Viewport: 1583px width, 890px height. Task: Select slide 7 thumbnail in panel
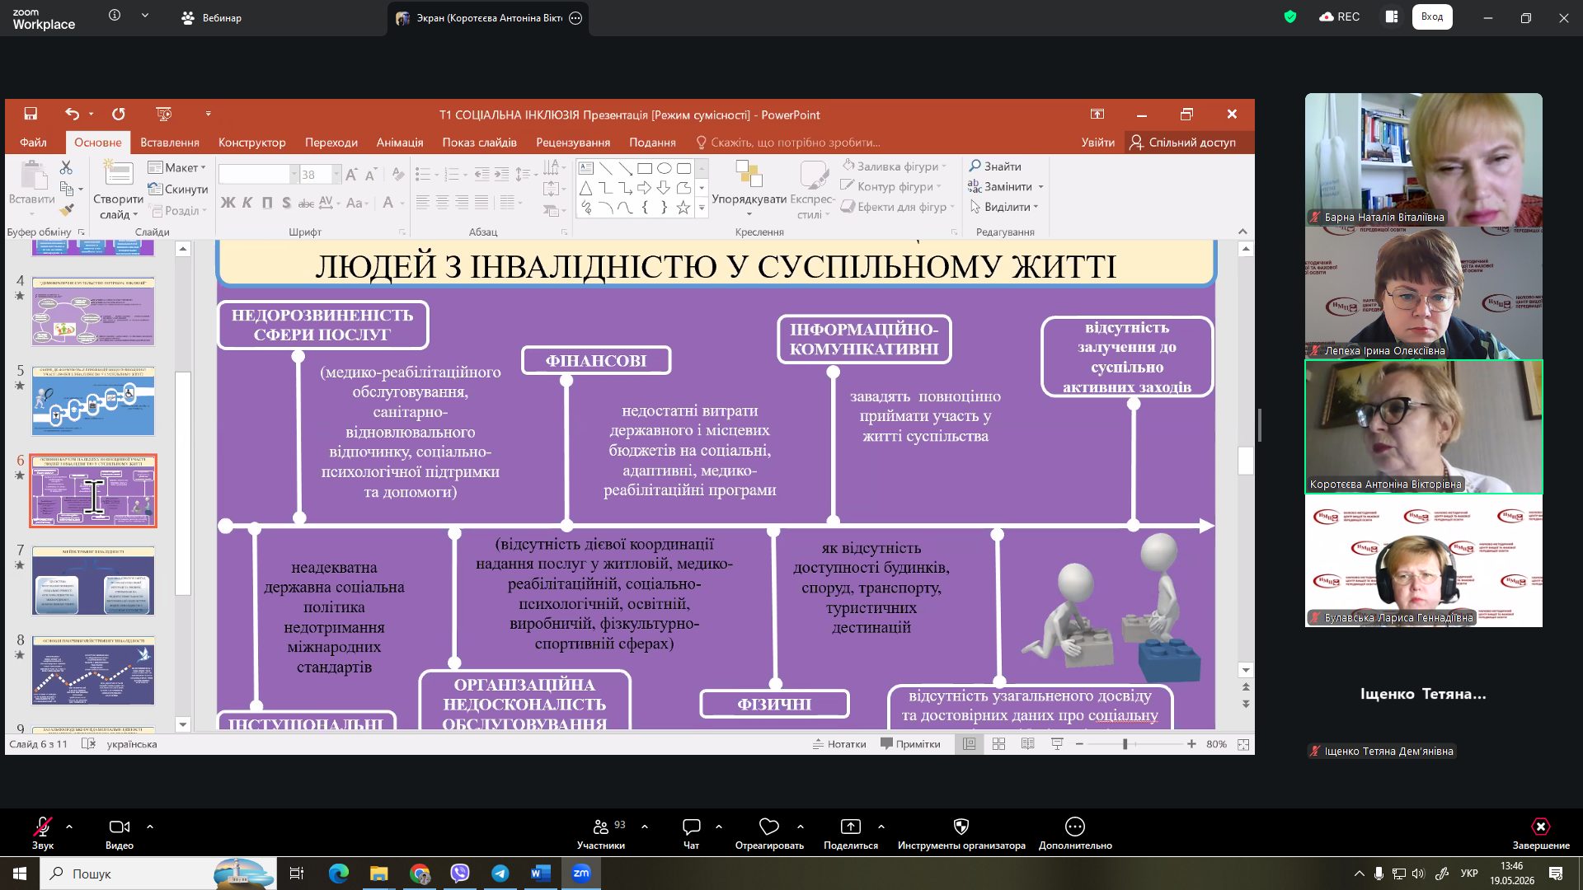(x=93, y=580)
